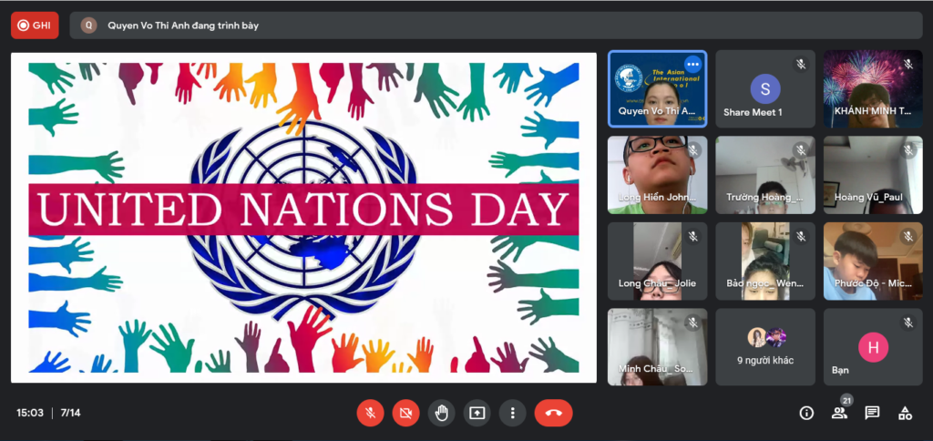The image size is (933, 441).
Task: Raise your hand
Action: 441,413
